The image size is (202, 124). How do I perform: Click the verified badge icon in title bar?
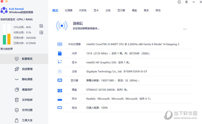(x=179, y=2)
